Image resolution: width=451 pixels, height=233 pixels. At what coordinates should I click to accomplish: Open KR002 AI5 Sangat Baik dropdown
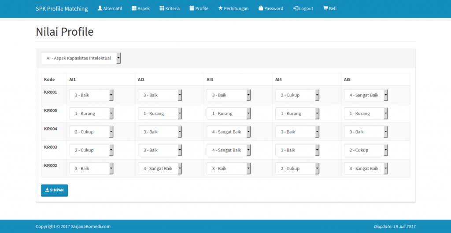[366, 169]
